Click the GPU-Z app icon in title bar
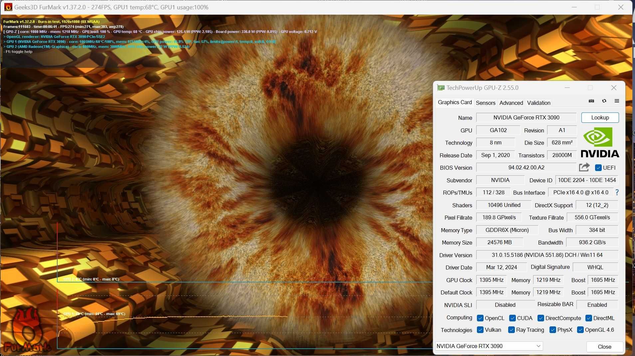This screenshot has width=635, height=356. (x=441, y=88)
